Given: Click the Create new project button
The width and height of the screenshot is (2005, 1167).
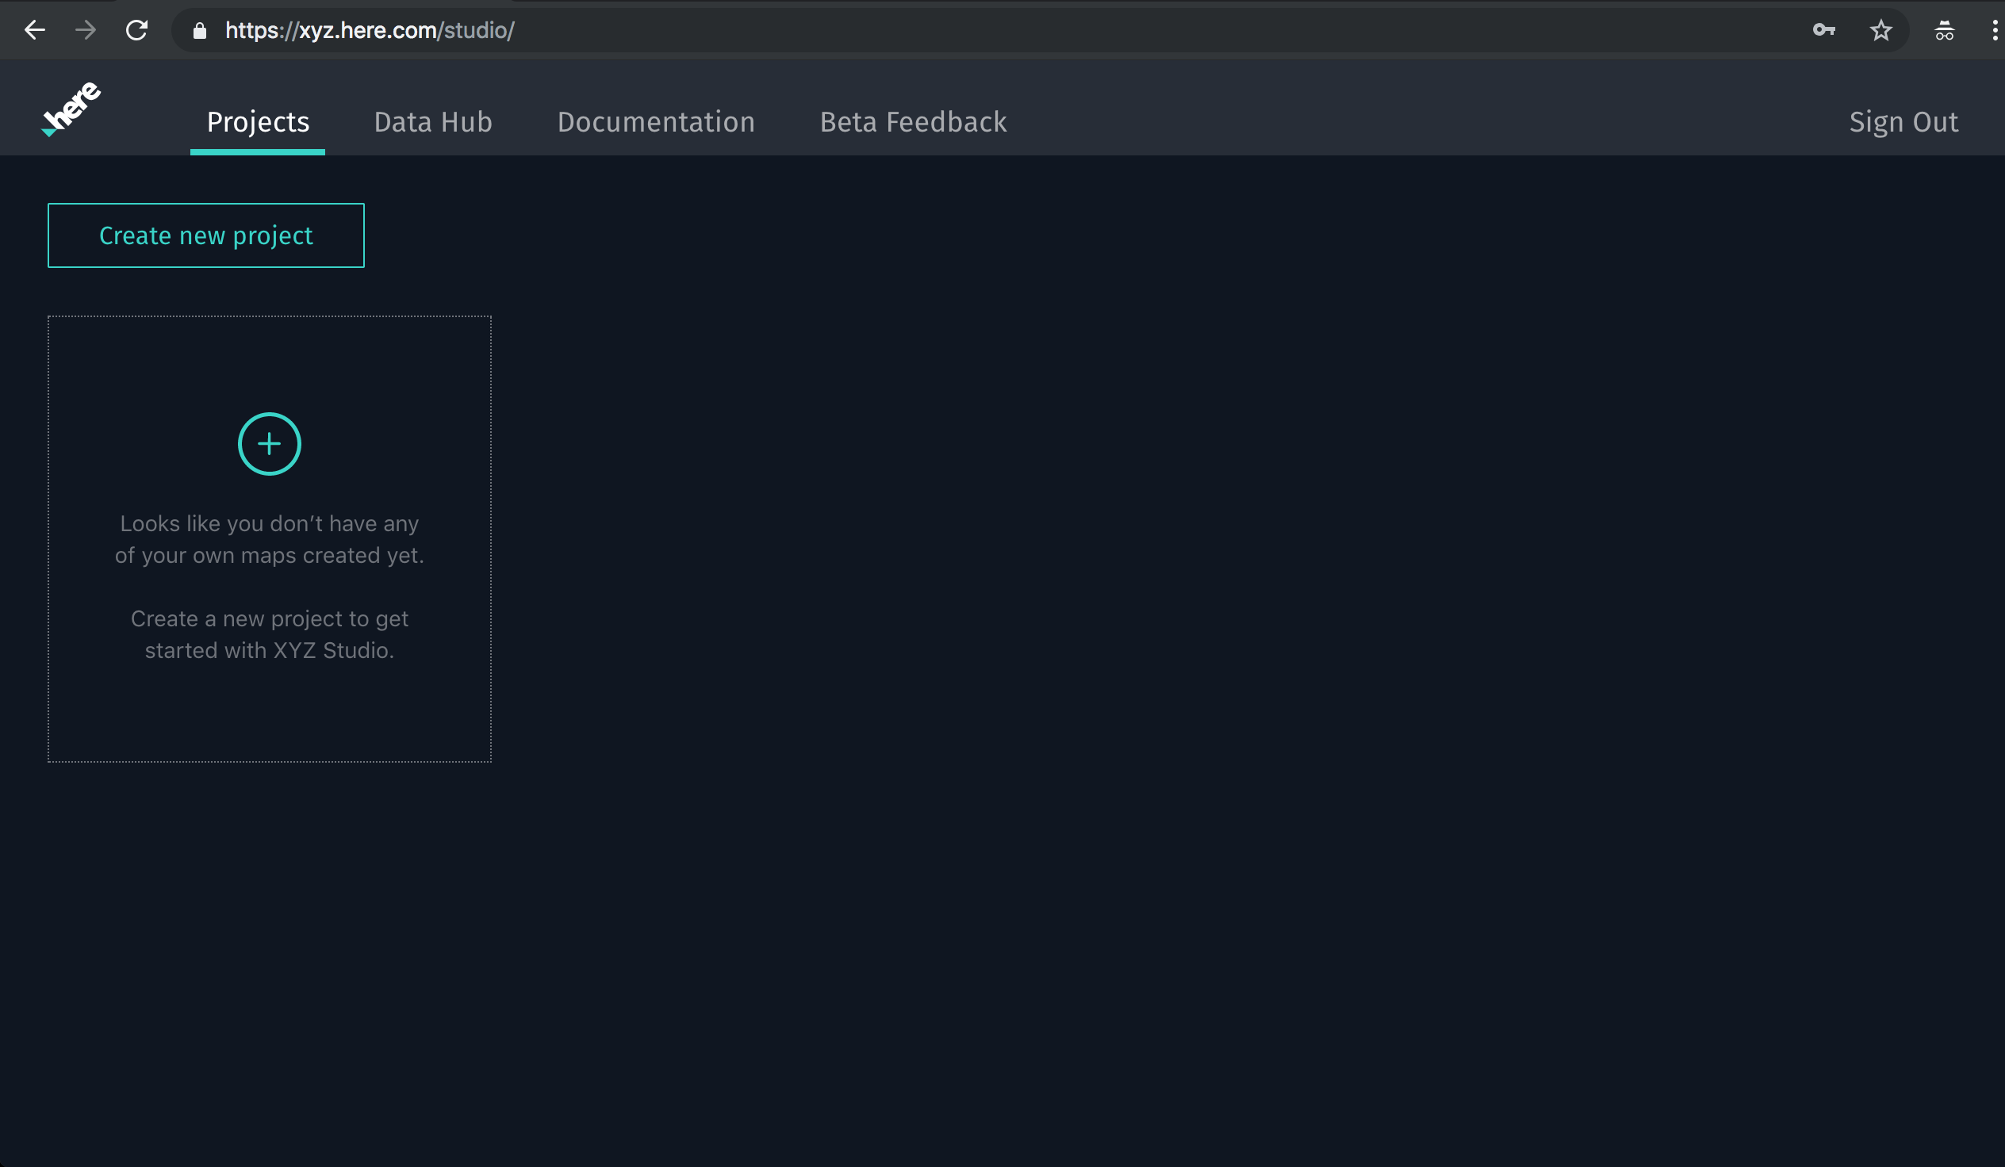Looking at the screenshot, I should pyautogui.click(x=205, y=235).
